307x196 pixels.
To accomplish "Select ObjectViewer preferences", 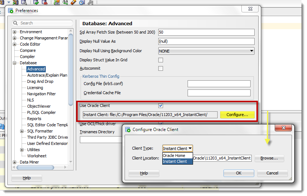I will click(x=39, y=106).
